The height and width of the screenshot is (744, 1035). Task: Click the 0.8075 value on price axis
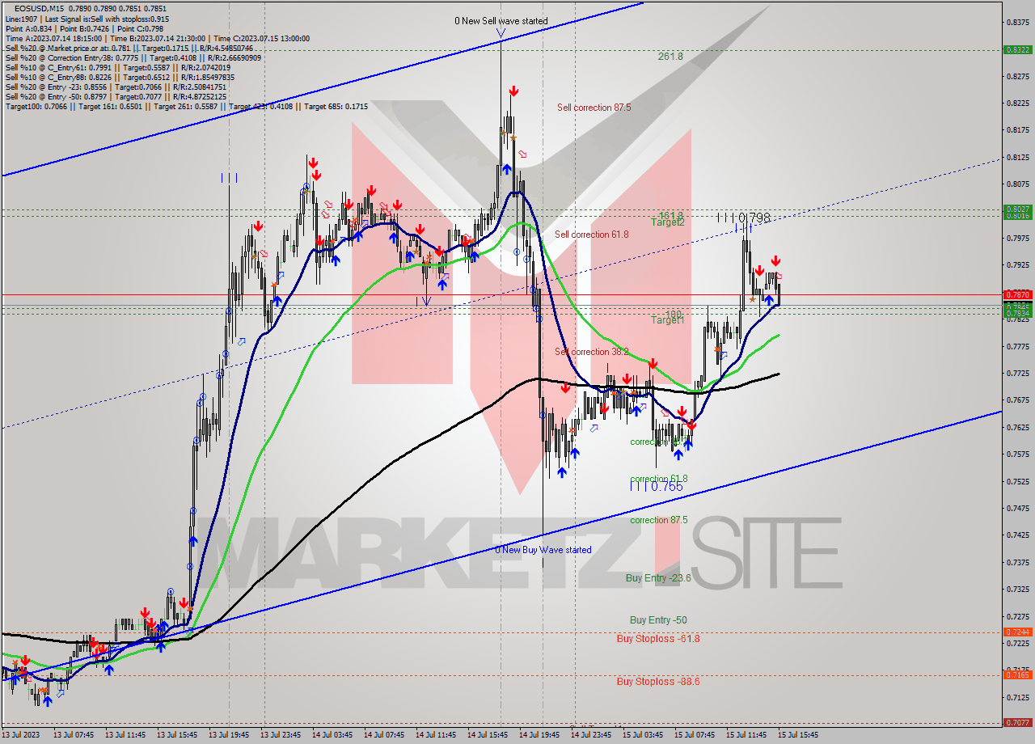click(1018, 184)
